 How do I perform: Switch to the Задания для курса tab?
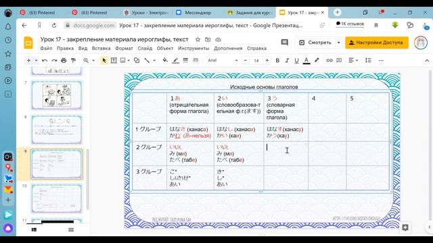tap(250, 13)
